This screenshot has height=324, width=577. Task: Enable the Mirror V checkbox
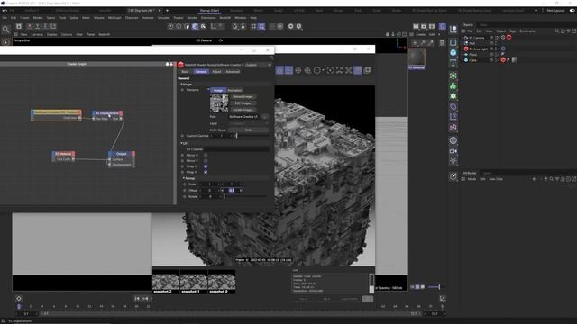tap(206, 161)
